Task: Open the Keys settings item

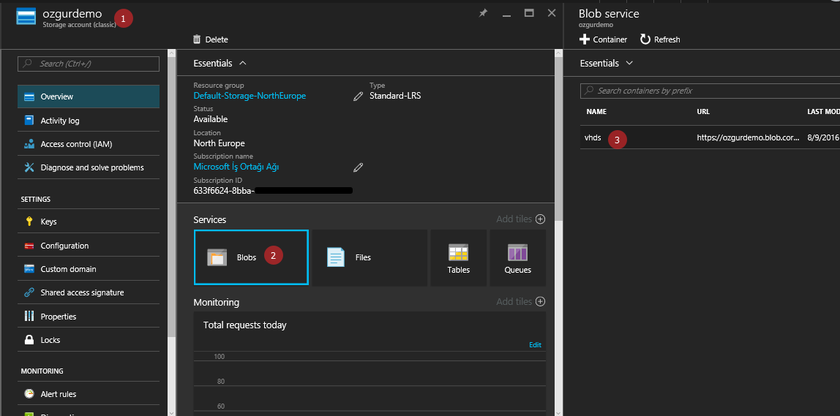Action: tap(89, 222)
